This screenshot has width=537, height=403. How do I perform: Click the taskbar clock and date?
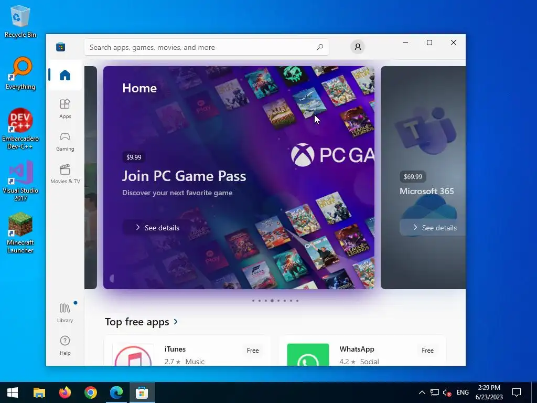tap(489, 393)
